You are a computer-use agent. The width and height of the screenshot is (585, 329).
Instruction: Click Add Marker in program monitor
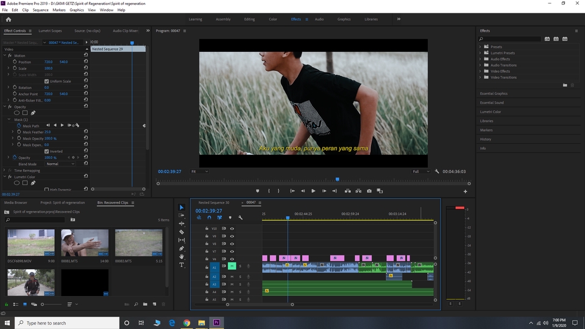(257, 191)
